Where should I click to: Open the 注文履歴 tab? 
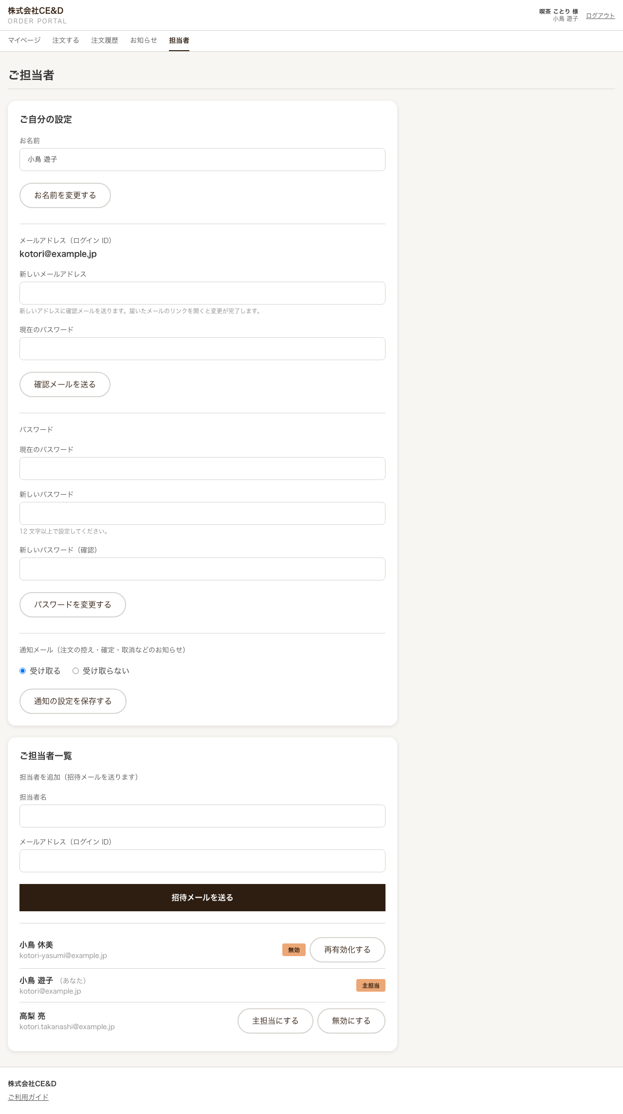(105, 40)
